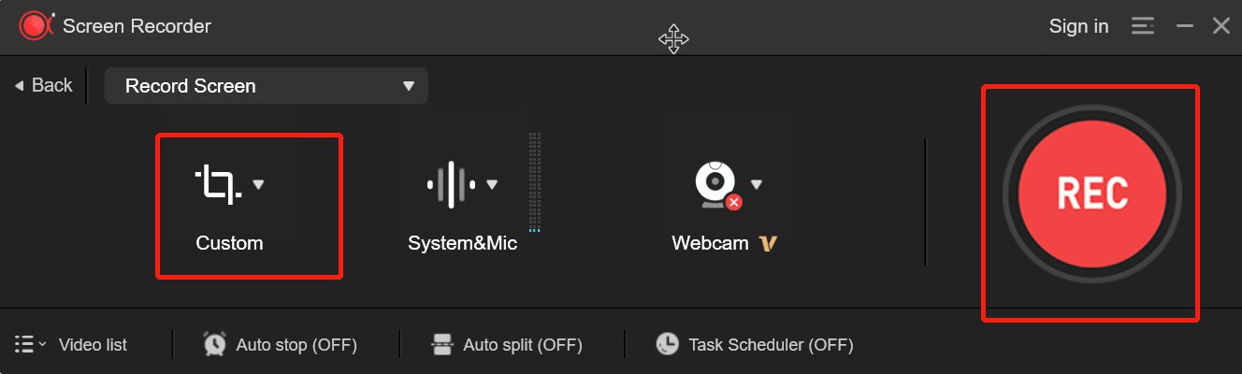Click the Auto stop alarm clock icon

coord(214,344)
